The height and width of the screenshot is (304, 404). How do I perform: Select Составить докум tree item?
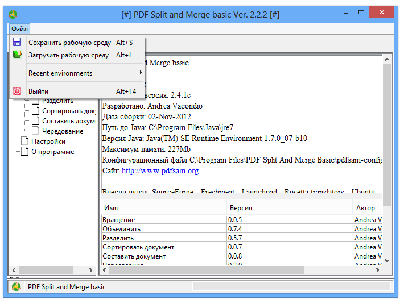(x=68, y=121)
